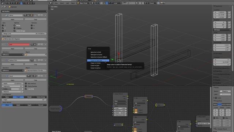Collapse the Bevel modifier panel
234x132 pixels.
pyautogui.click(x=3, y=76)
